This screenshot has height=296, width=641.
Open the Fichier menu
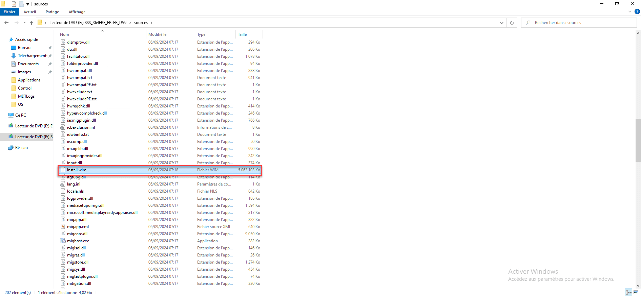click(9, 12)
